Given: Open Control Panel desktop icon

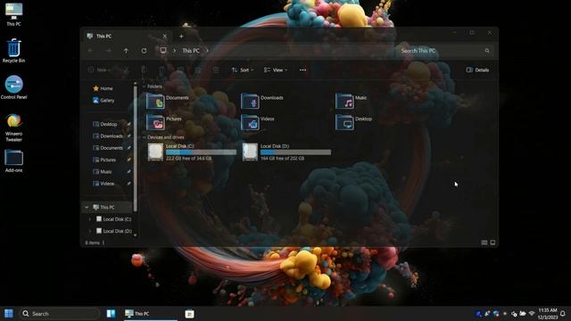Looking at the screenshot, I should 14,87.
